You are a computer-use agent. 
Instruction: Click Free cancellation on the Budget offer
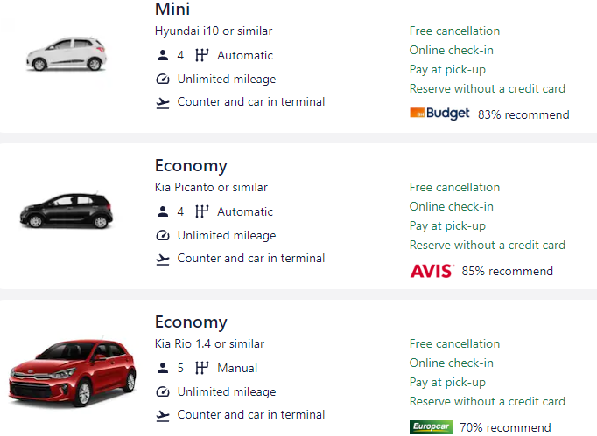click(x=454, y=31)
